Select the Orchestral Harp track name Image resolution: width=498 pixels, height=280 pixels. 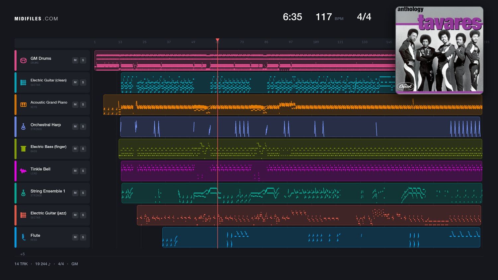46,125
